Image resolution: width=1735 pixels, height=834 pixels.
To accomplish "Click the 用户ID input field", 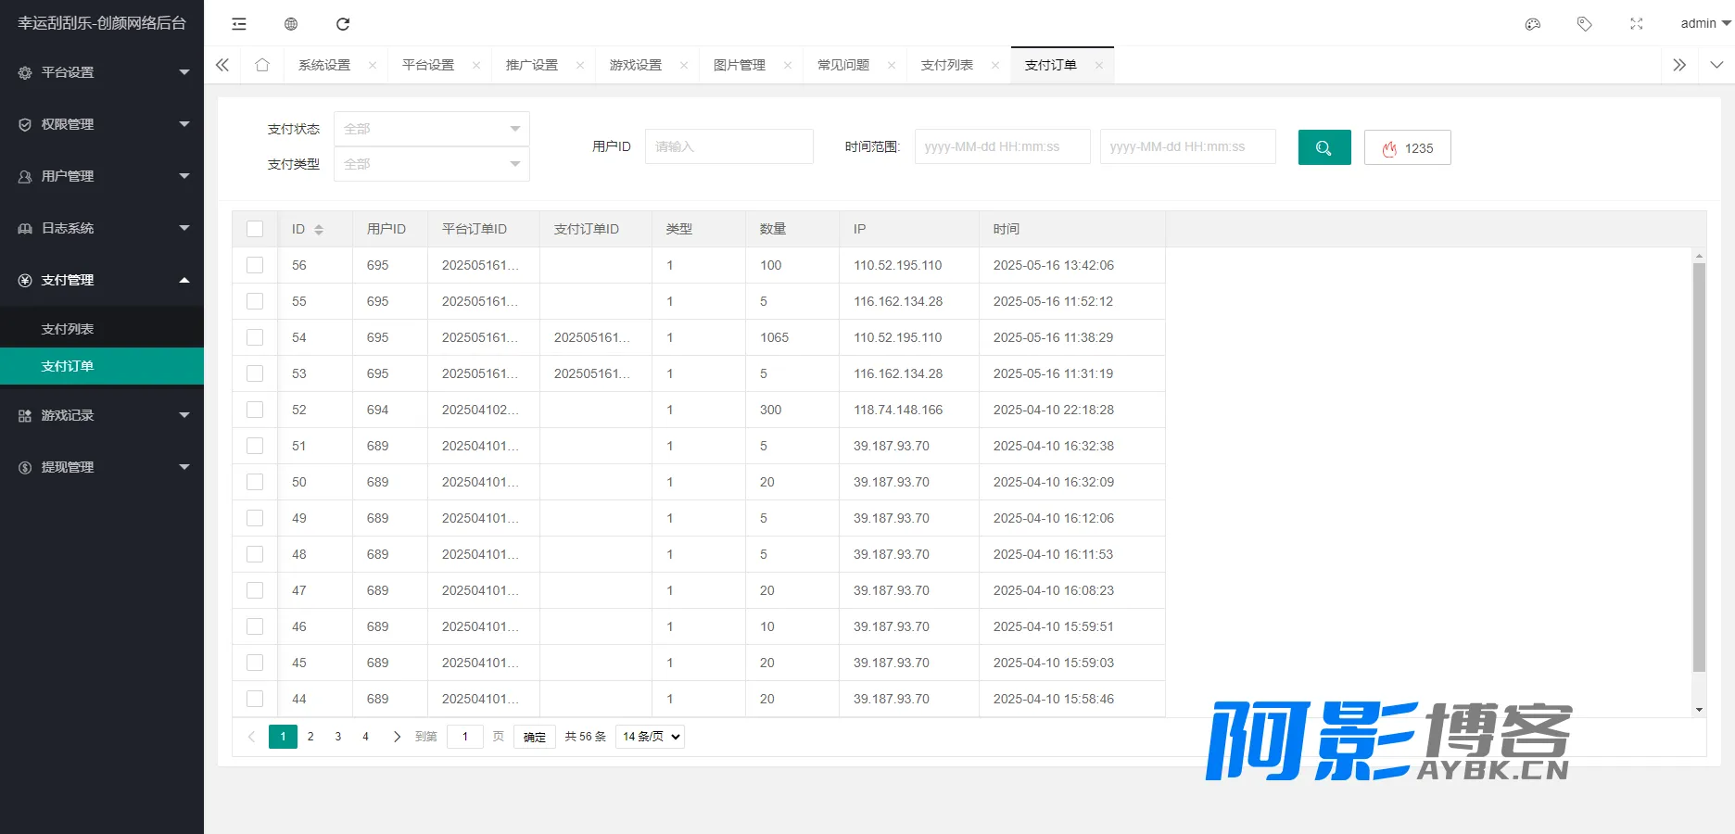I will pos(729,146).
